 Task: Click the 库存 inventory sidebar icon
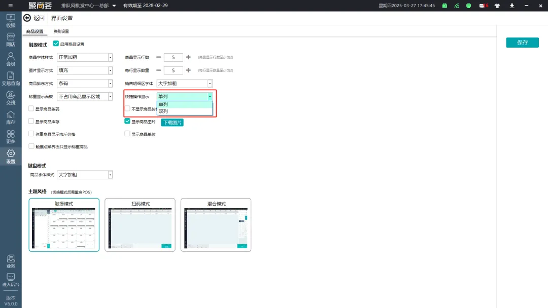(x=11, y=118)
